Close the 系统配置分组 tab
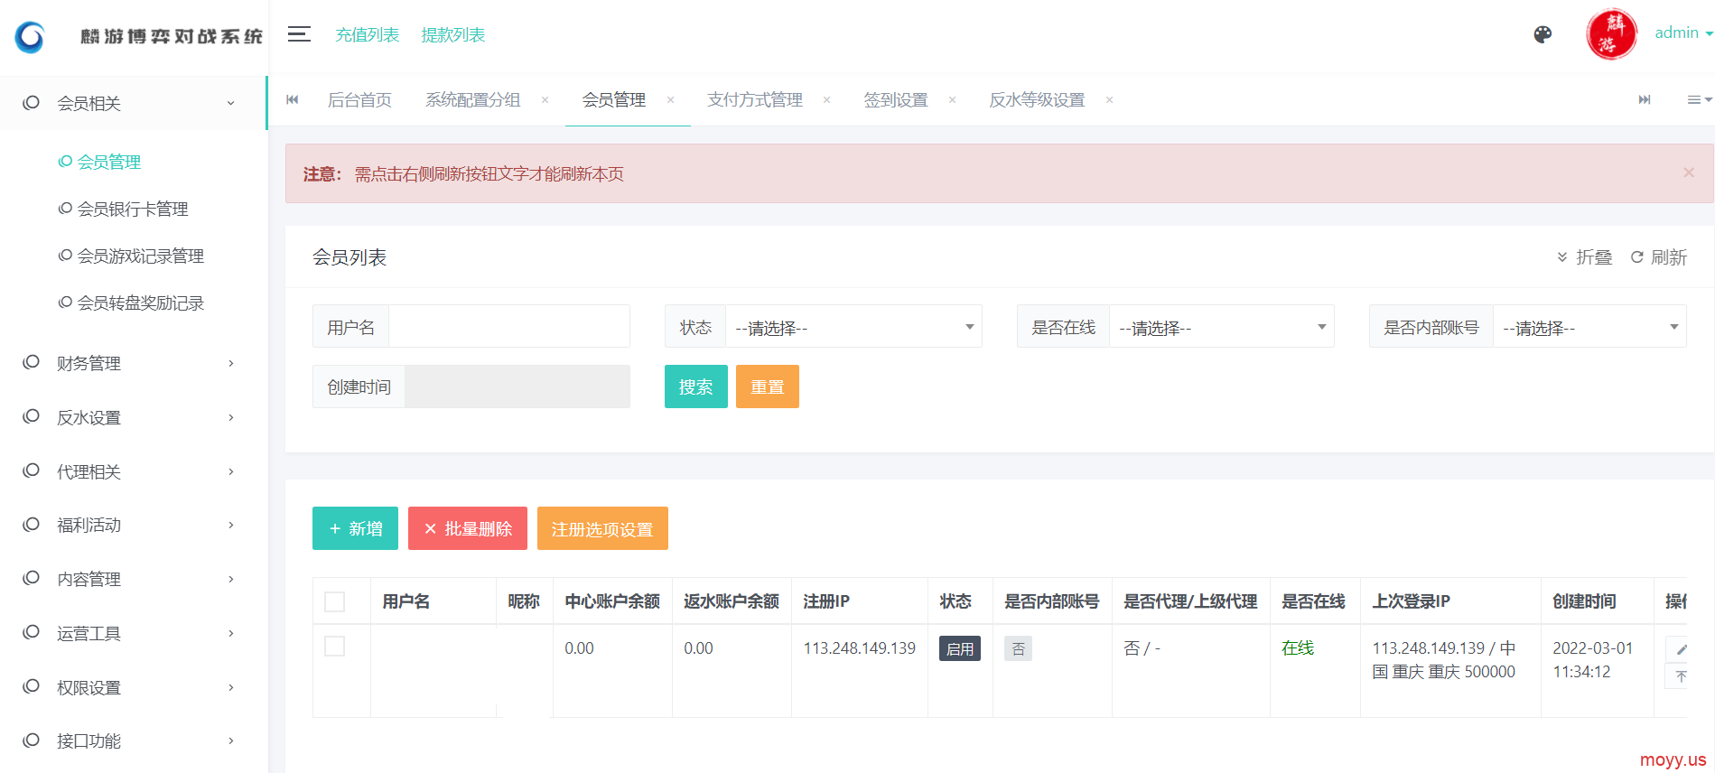The image size is (1715, 773). (x=545, y=99)
